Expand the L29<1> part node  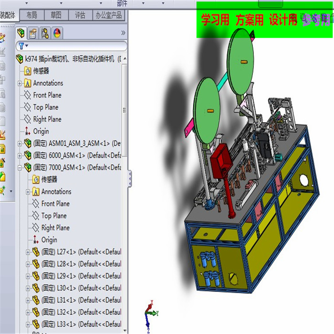[x=28, y=276]
